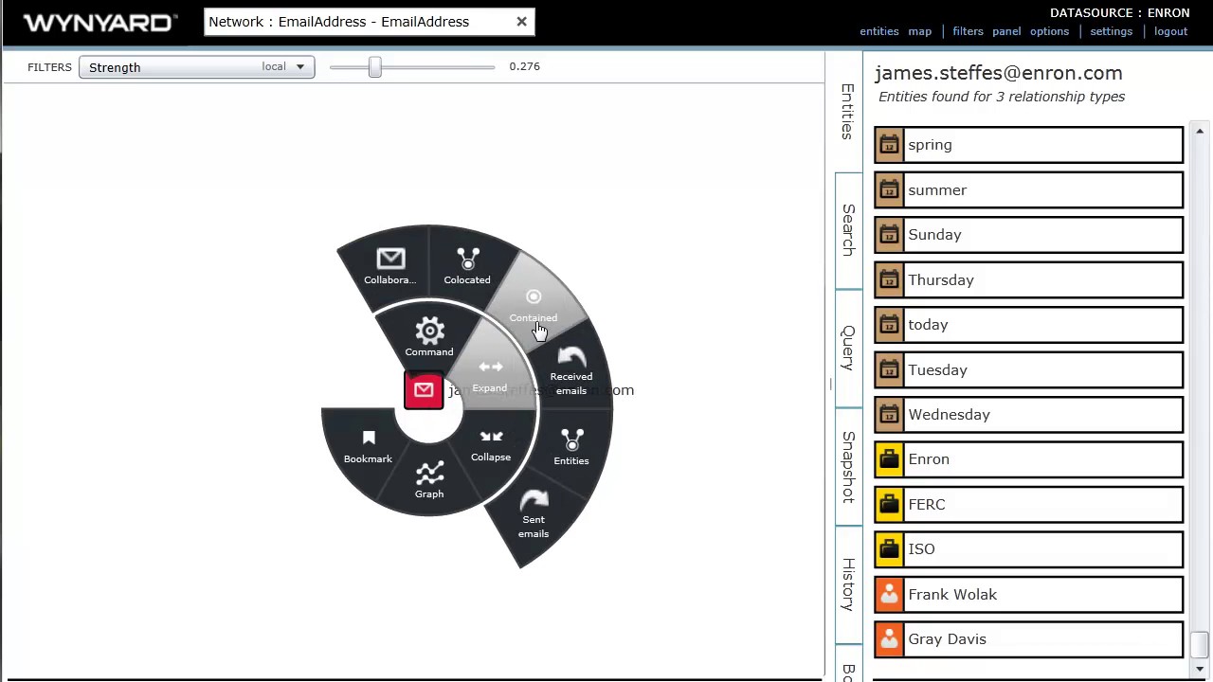Open Graph from the radial menu

(429, 480)
